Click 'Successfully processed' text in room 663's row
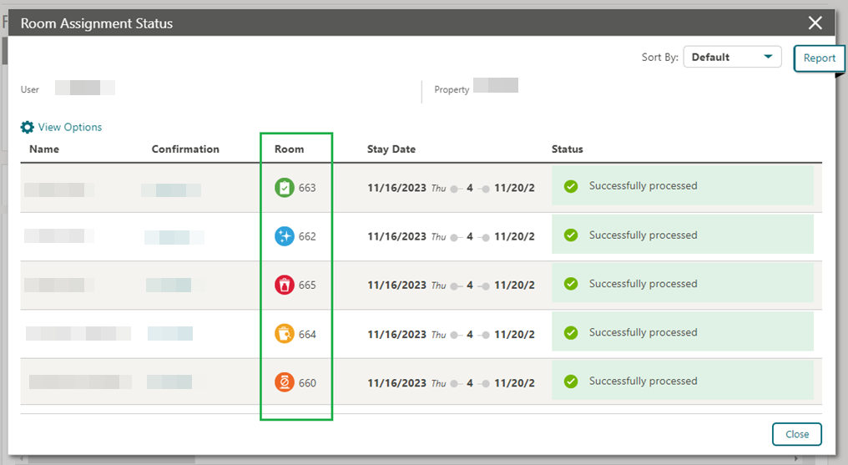The height and width of the screenshot is (465, 848). click(643, 186)
